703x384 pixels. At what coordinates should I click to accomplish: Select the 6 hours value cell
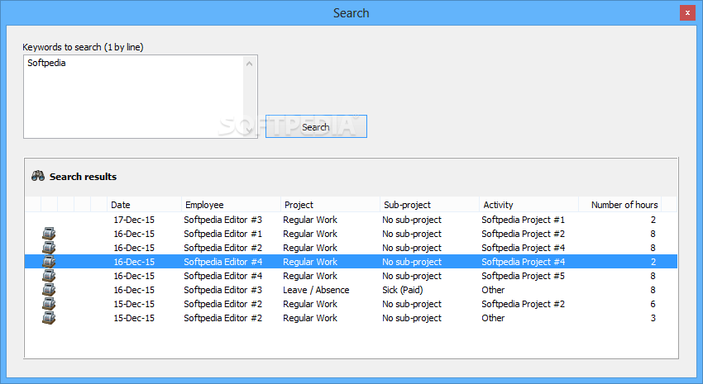pos(653,304)
